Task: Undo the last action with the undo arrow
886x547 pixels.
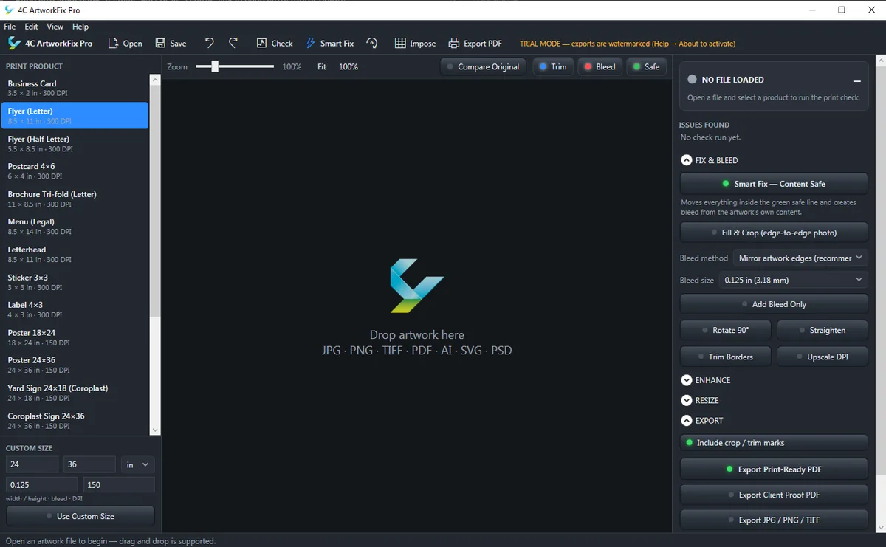Action: pos(210,43)
